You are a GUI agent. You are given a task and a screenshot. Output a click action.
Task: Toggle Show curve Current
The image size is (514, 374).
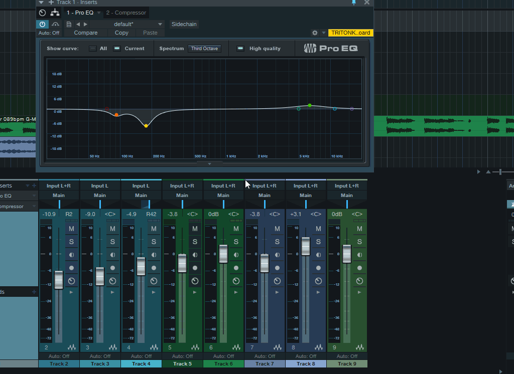pos(116,49)
